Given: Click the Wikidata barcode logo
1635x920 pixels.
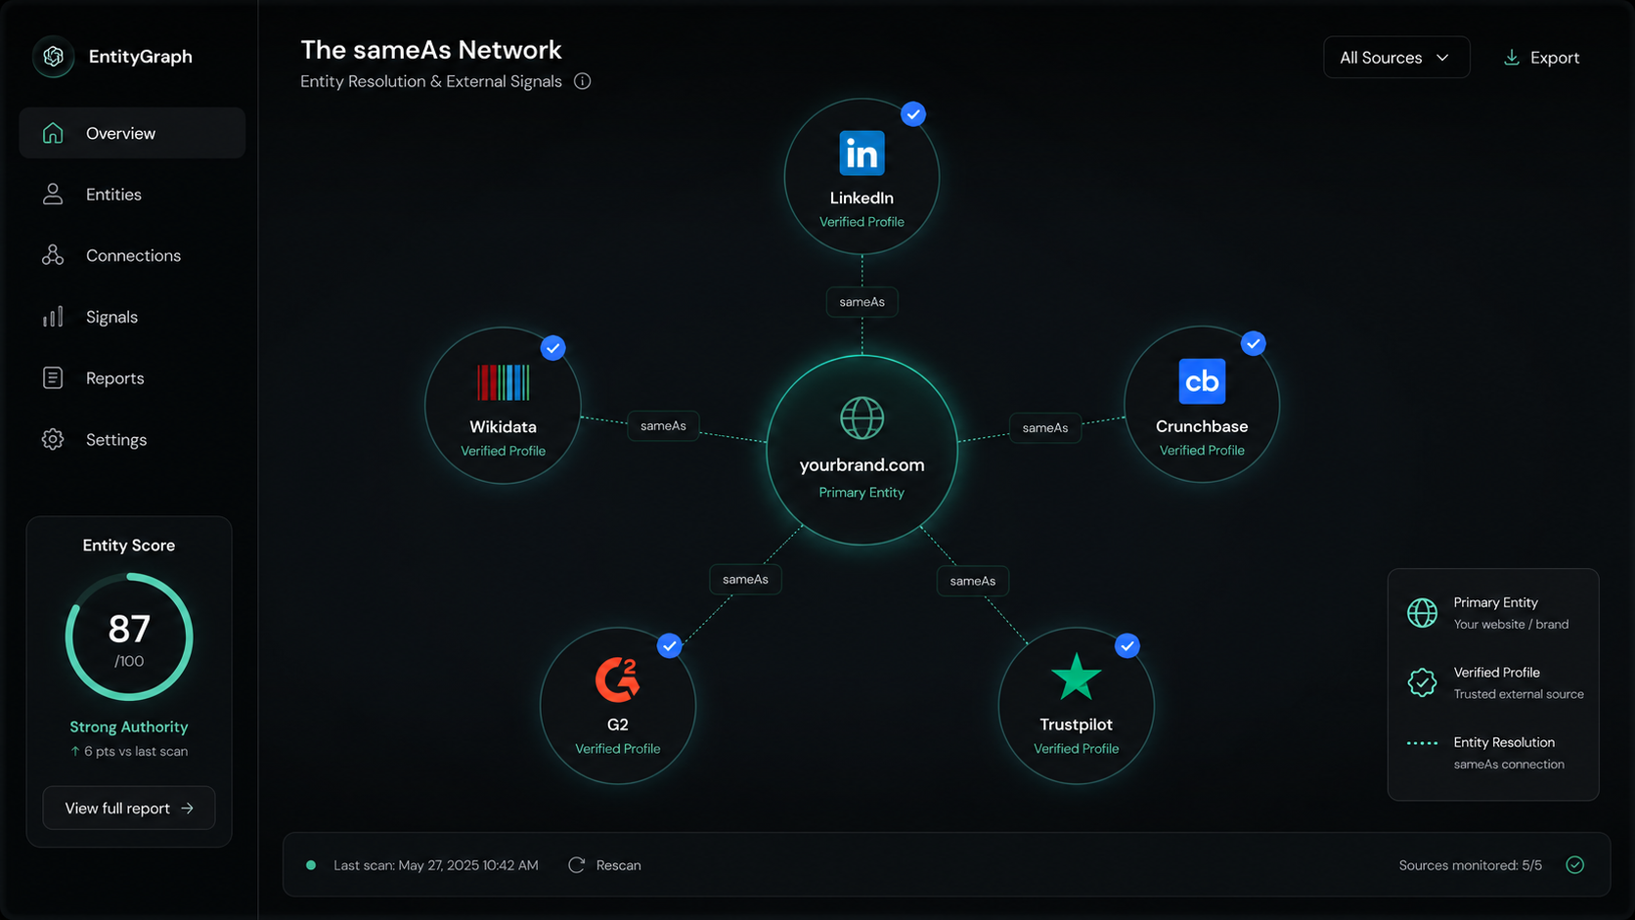Looking at the screenshot, I should (x=503, y=382).
